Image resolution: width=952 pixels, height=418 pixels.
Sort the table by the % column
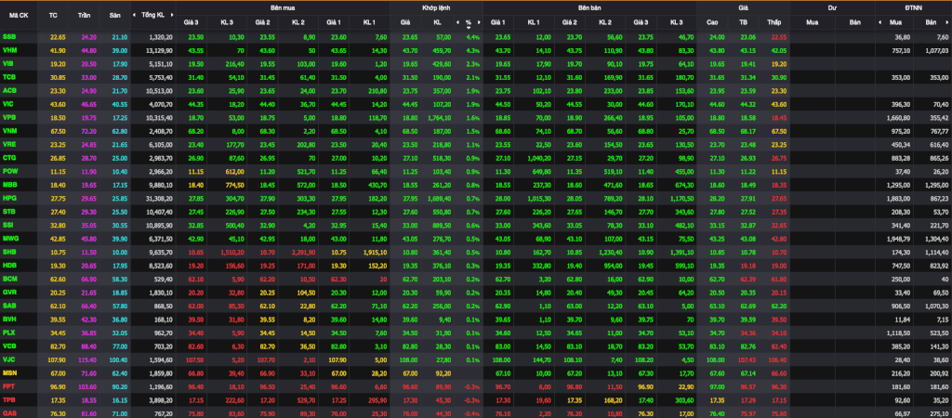click(469, 23)
